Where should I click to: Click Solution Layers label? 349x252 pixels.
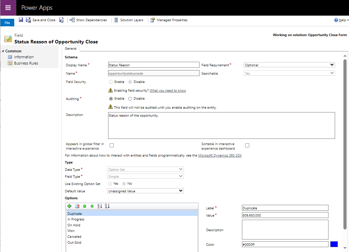(132, 20)
